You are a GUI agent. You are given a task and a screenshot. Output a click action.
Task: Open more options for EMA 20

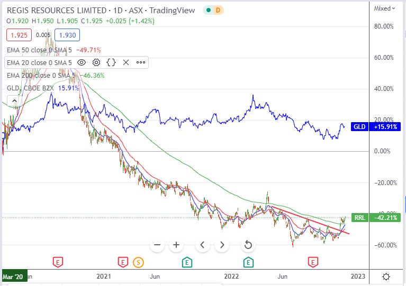point(141,62)
